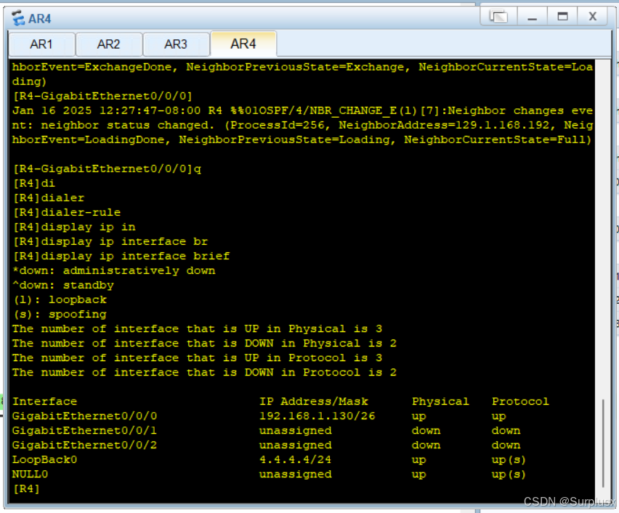Click the Physical column header
619x513 pixels.
[x=440, y=401]
